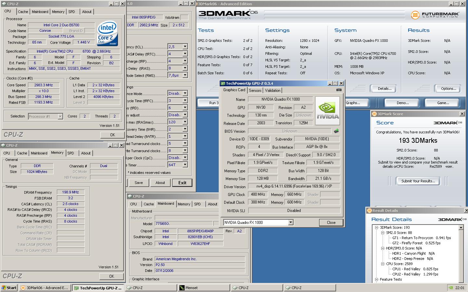
Task: Open the Refresh Mode Select 7,8µs dropdown
Action: [x=185, y=75]
